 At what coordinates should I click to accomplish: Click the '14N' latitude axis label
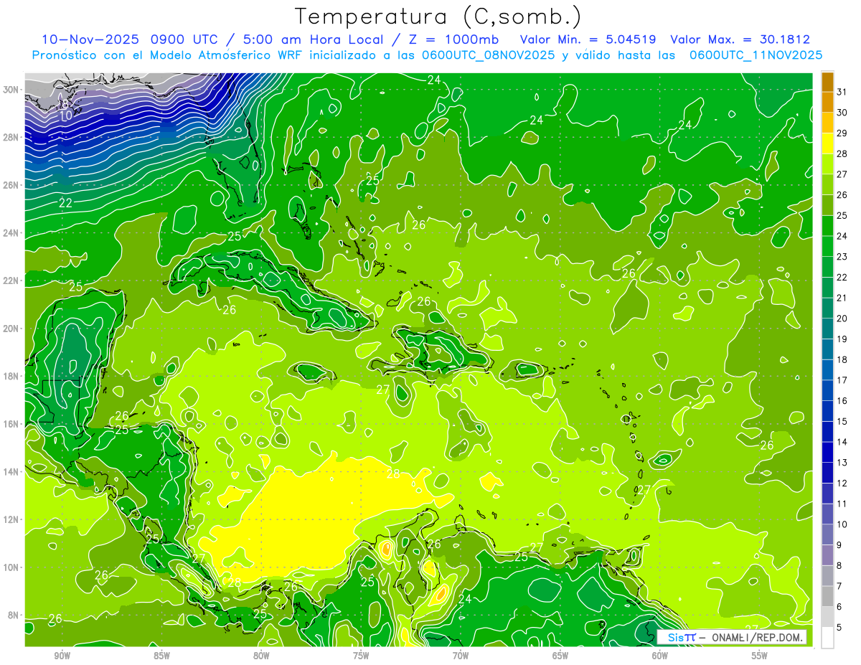tap(11, 472)
